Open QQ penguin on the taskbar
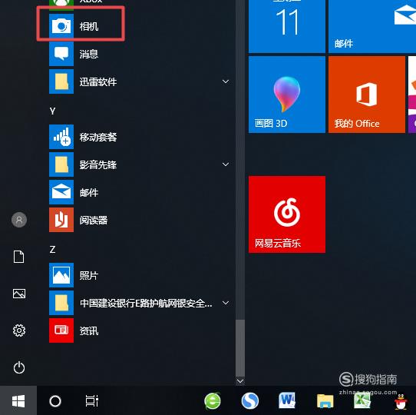The image size is (416, 415). (401, 401)
